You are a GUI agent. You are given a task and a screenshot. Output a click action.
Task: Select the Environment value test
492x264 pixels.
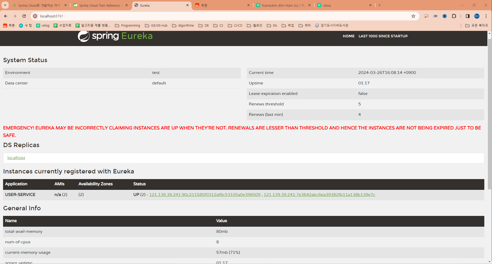click(156, 73)
